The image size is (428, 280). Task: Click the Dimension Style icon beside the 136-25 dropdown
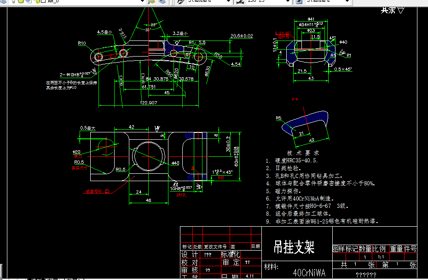pos(240,3)
